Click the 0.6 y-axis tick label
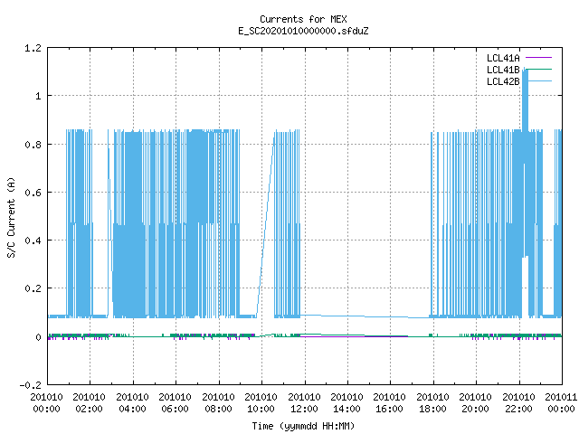 [x=33, y=193]
